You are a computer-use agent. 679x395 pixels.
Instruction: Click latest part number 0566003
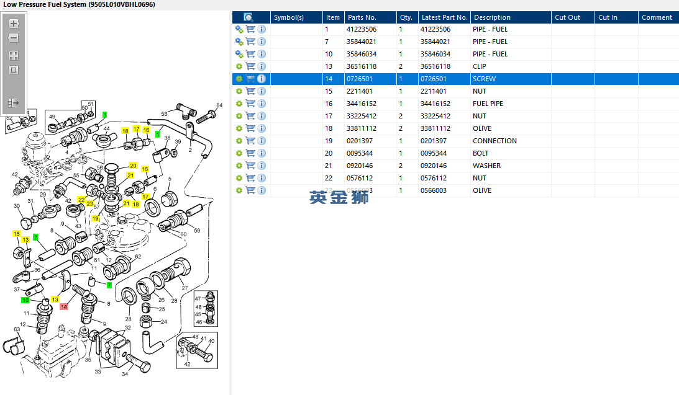click(433, 190)
